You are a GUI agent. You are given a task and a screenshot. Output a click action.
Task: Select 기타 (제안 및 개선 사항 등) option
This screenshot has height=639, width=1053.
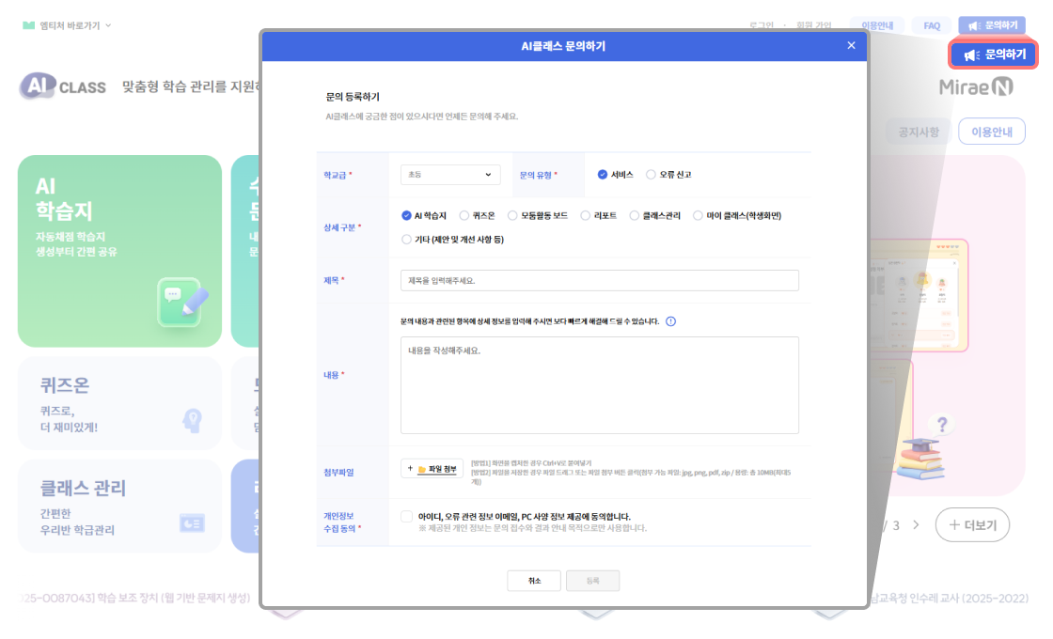click(x=406, y=240)
